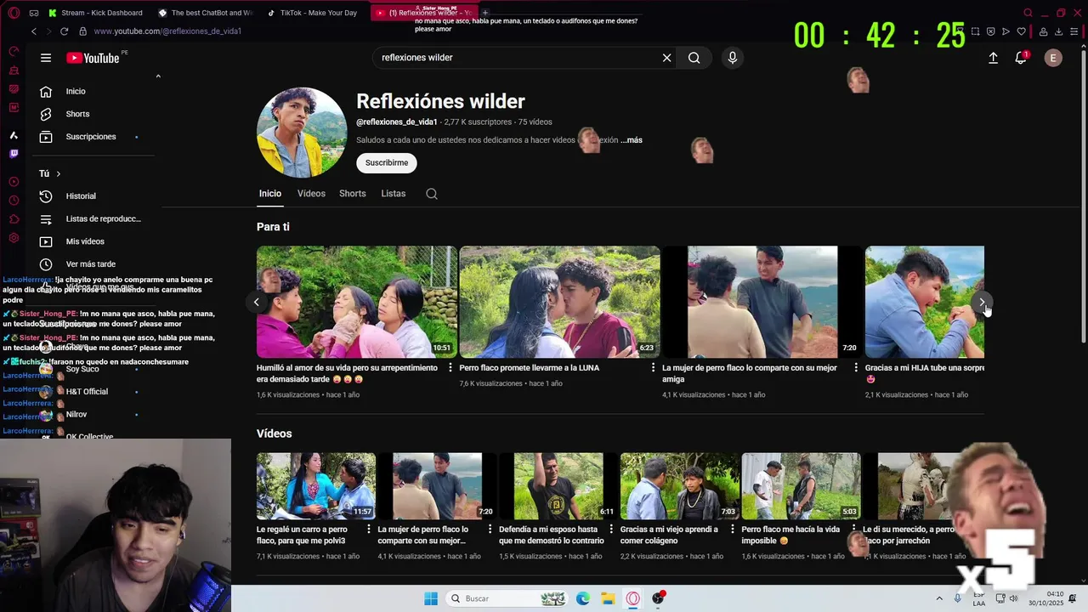Screen dimensions: 1088x612
Task: Open the YouTube upload/create button
Action: 993,58
